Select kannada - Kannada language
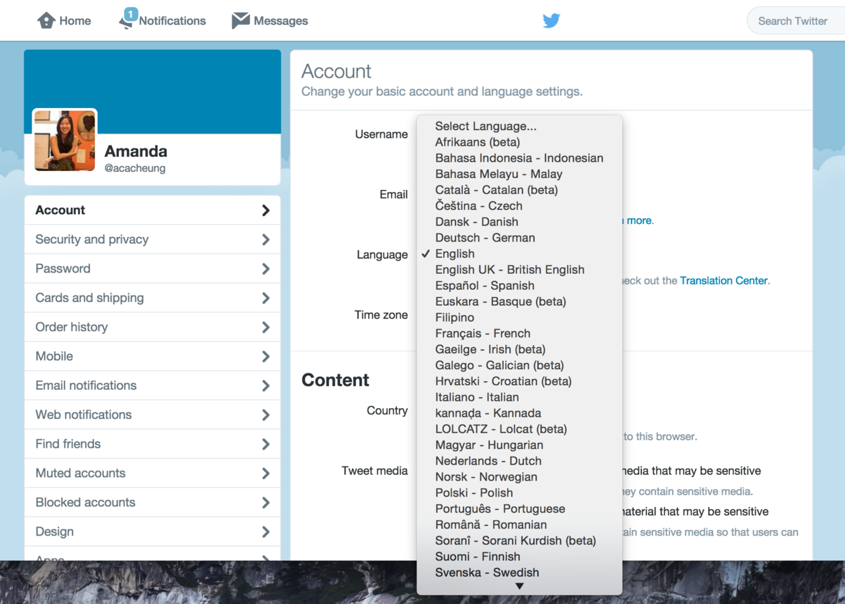The image size is (845, 604). click(x=519, y=413)
